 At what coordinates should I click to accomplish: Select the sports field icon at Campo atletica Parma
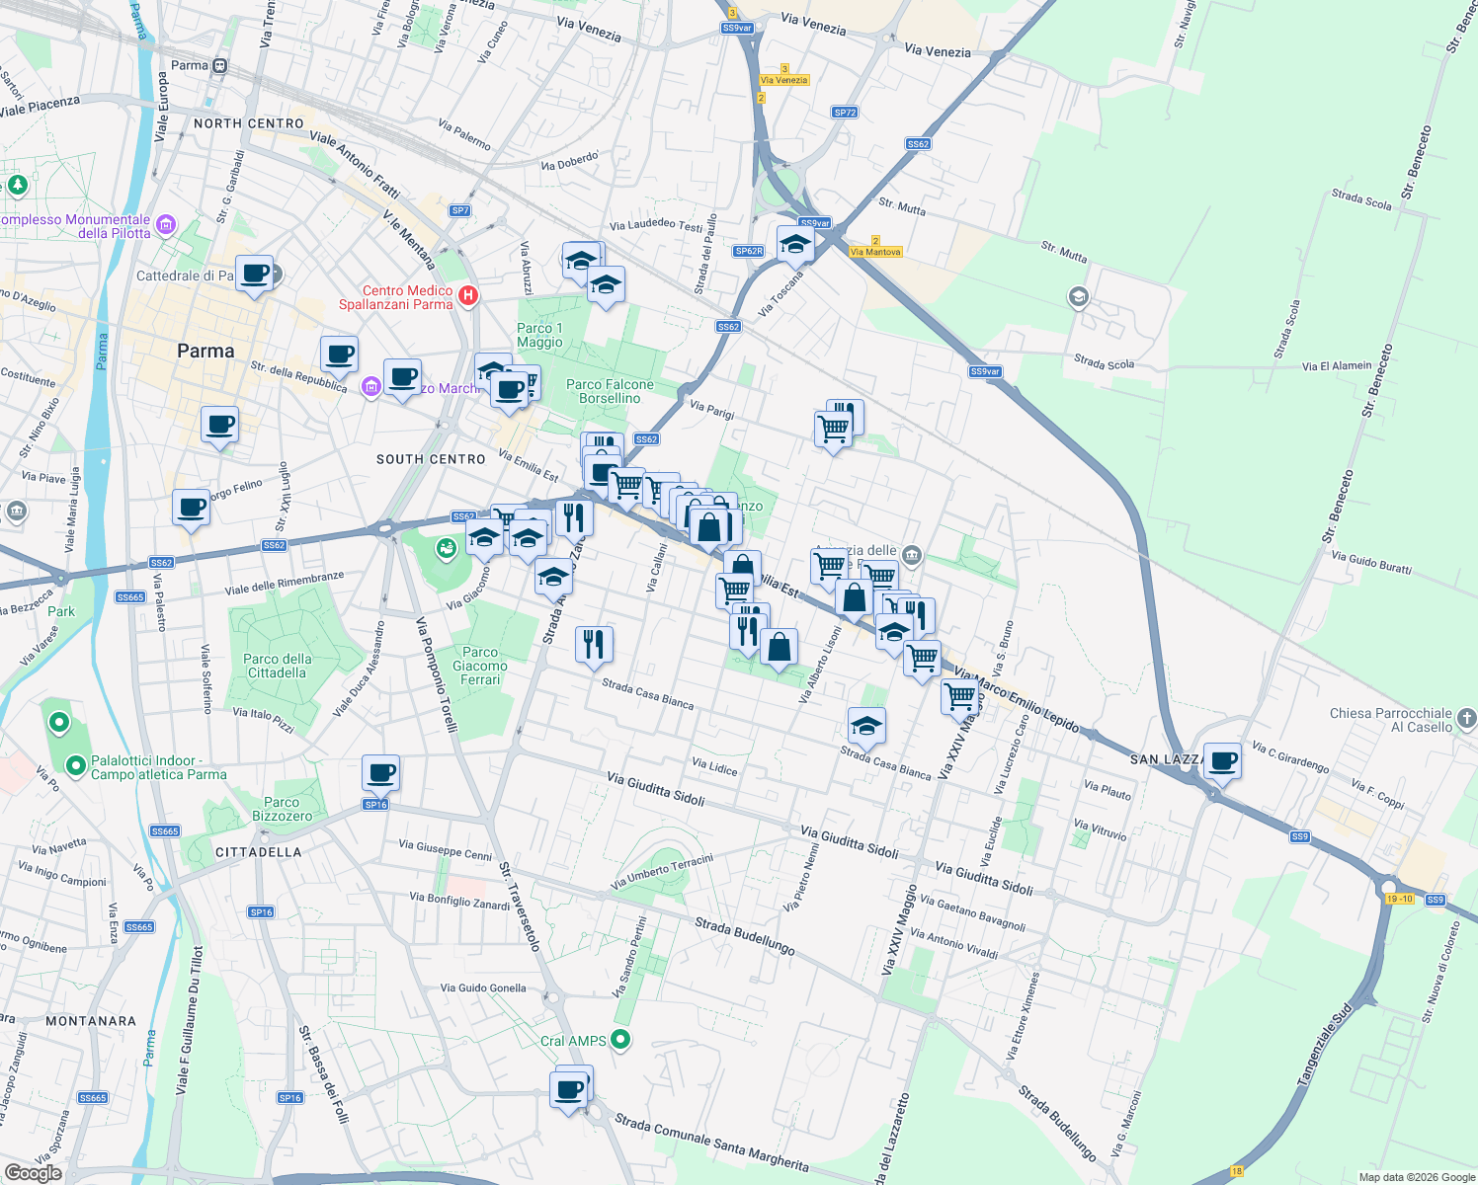tap(77, 765)
